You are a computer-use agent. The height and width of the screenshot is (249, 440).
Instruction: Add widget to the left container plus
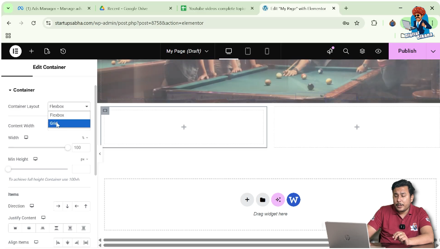184,127
